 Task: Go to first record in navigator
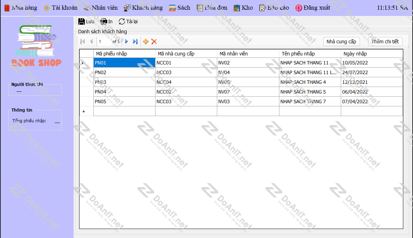pyautogui.click(x=83, y=42)
